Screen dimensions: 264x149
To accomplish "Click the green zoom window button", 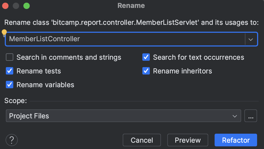I will 26,6.
